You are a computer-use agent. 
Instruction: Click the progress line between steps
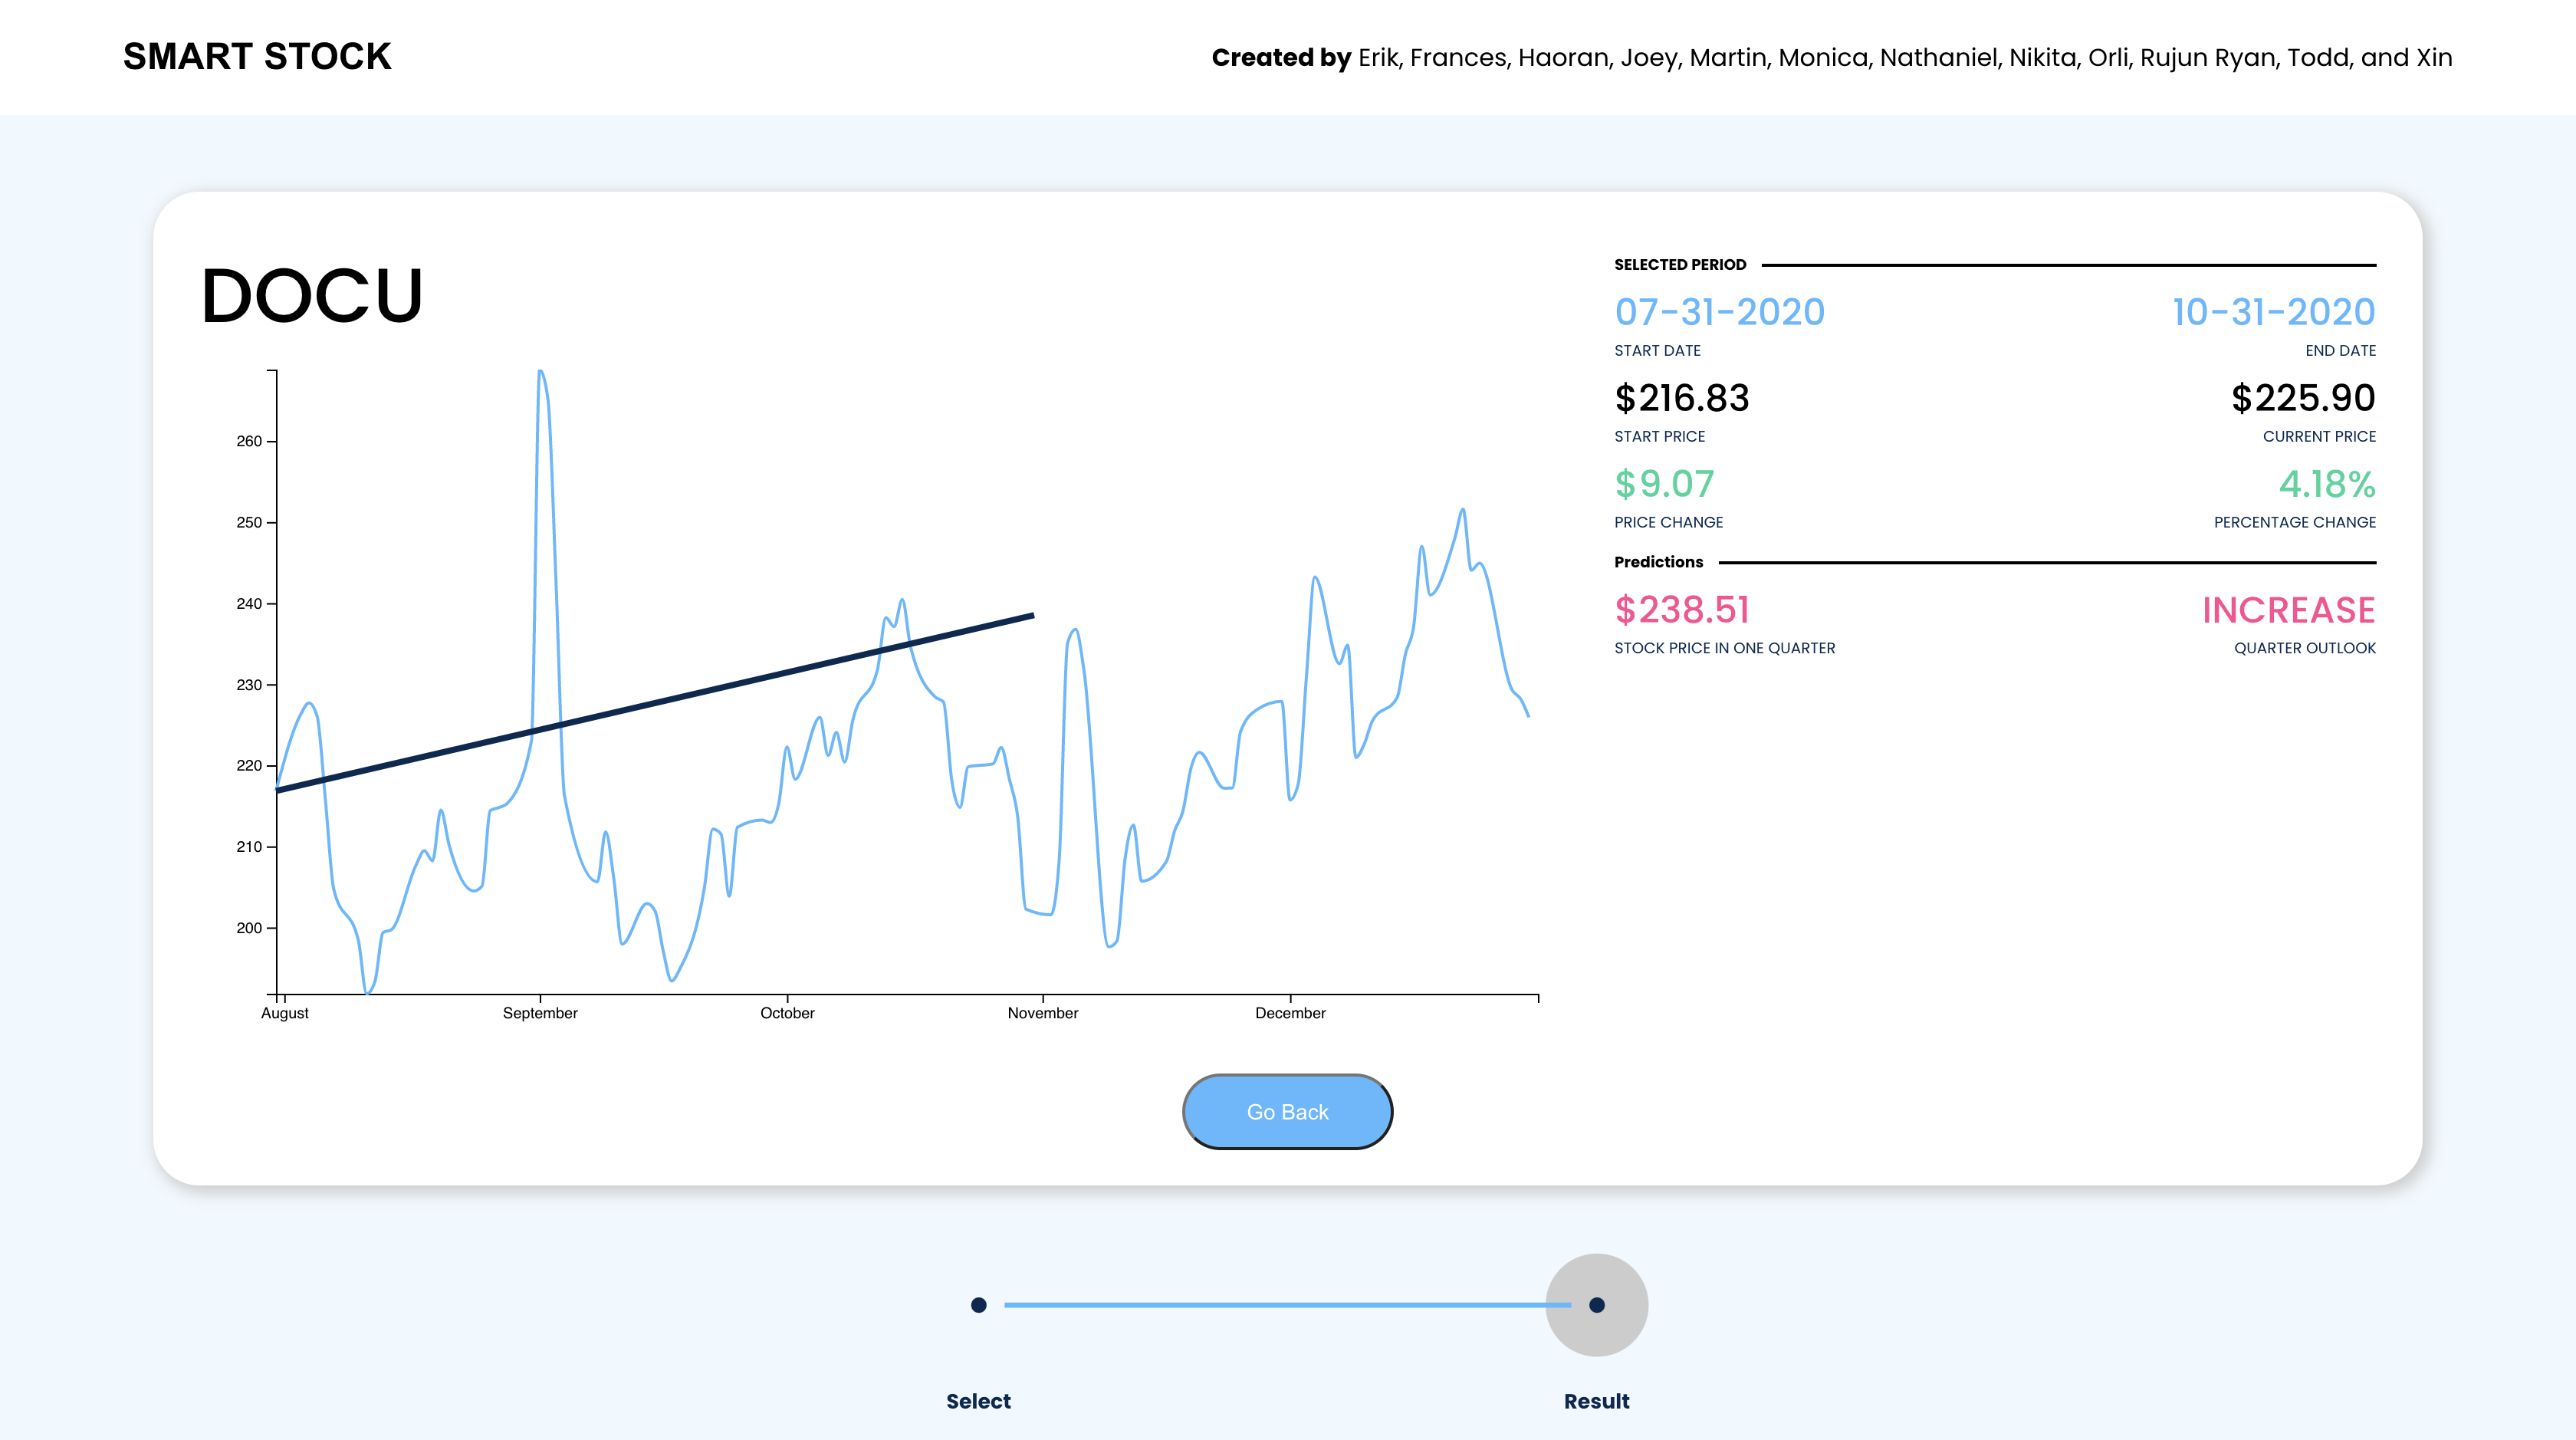click(x=1287, y=1304)
